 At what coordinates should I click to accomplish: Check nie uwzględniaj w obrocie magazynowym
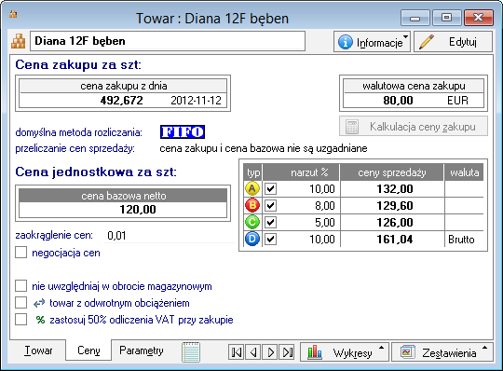pyautogui.click(x=20, y=285)
